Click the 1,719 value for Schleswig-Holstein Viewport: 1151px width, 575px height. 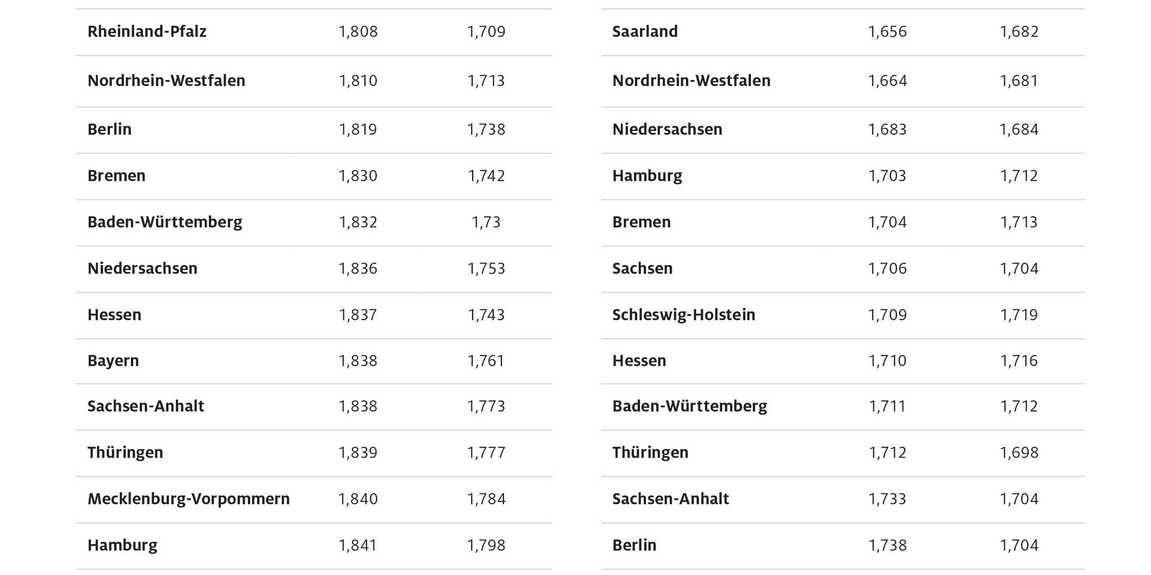[1019, 315]
